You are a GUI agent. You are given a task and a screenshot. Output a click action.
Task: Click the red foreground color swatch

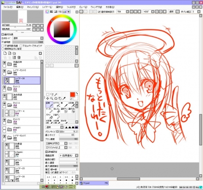[x=73, y=94]
